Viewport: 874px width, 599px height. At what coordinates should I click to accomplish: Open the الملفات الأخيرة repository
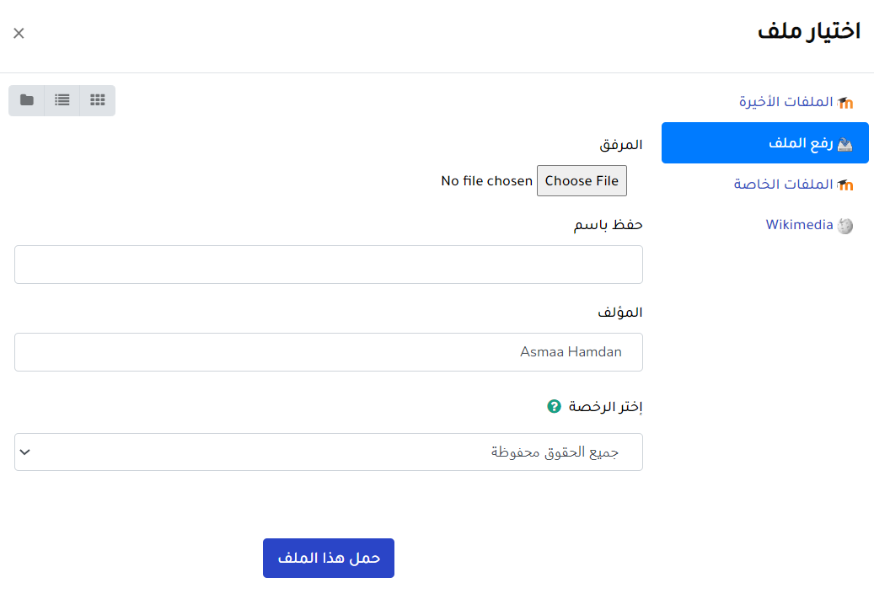786,102
